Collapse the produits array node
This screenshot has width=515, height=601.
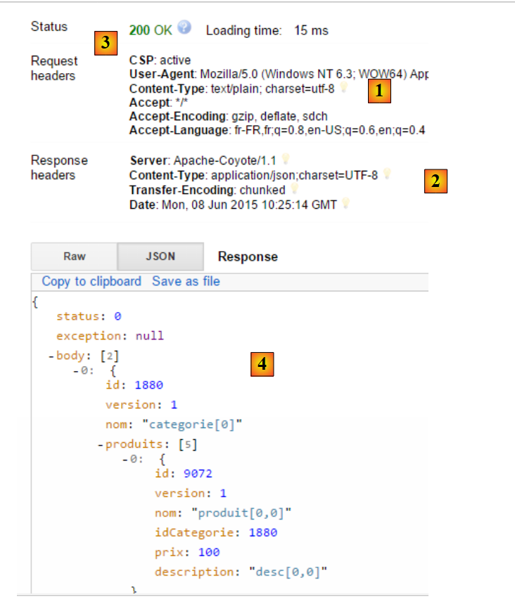click(101, 444)
